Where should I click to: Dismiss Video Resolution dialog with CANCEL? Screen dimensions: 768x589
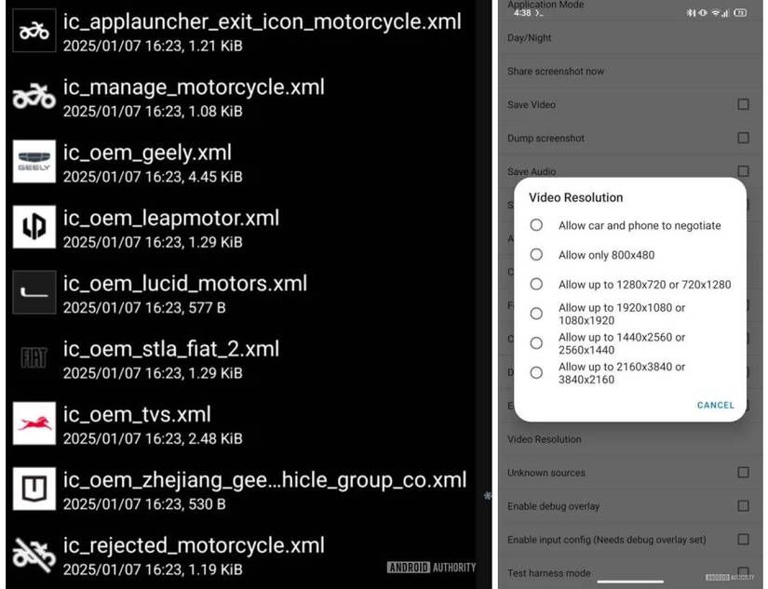coord(716,406)
